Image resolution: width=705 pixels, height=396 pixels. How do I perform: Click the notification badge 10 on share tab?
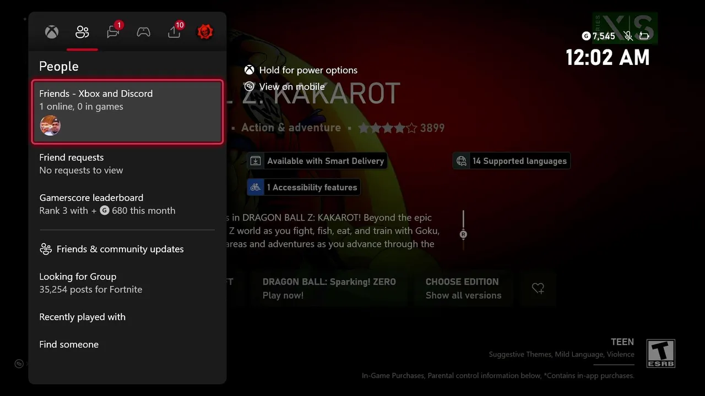click(180, 25)
